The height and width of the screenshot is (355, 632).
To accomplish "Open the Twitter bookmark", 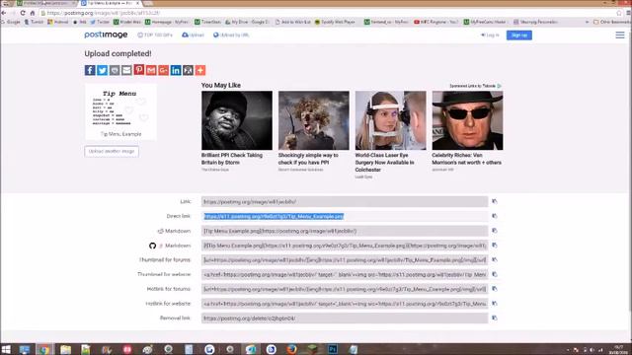I will pyautogui.click(x=100, y=22).
